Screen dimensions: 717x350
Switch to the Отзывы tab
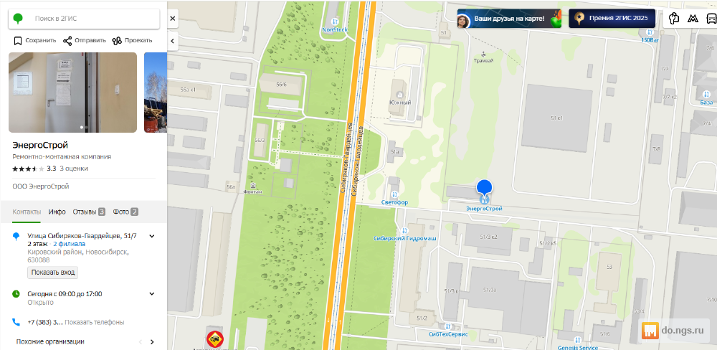coord(89,212)
